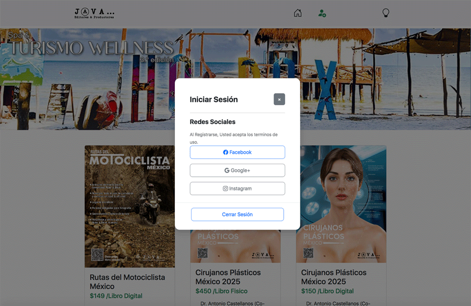Click the JAVA Editores & Productores logo
471x306 pixels.
94,13
